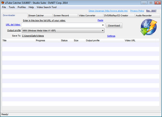Switch to the Screen Record tab
The width and height of the screenshot is (162, 117).
pos(65,16)
